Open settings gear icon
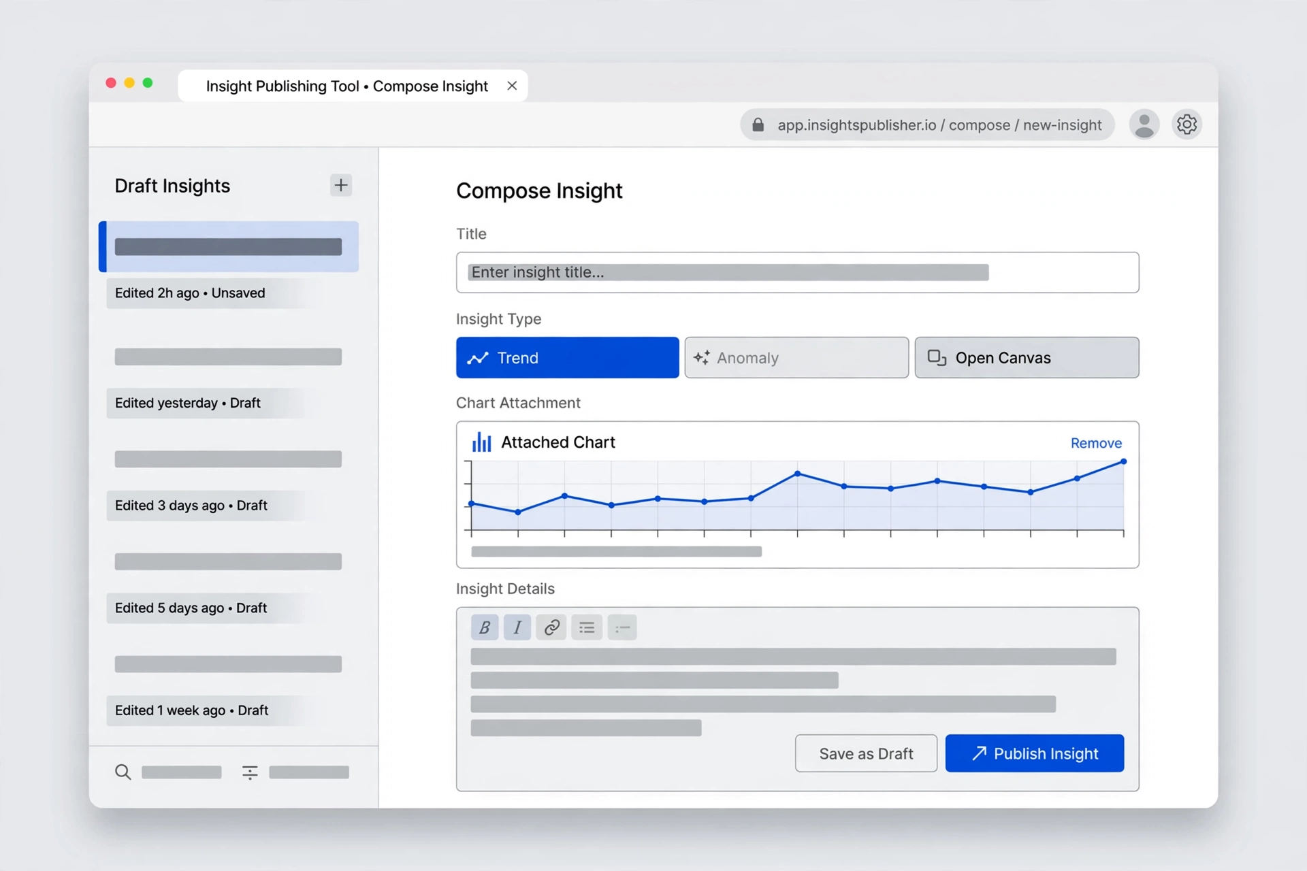Screen dimensions: 1307x871 1187,125
